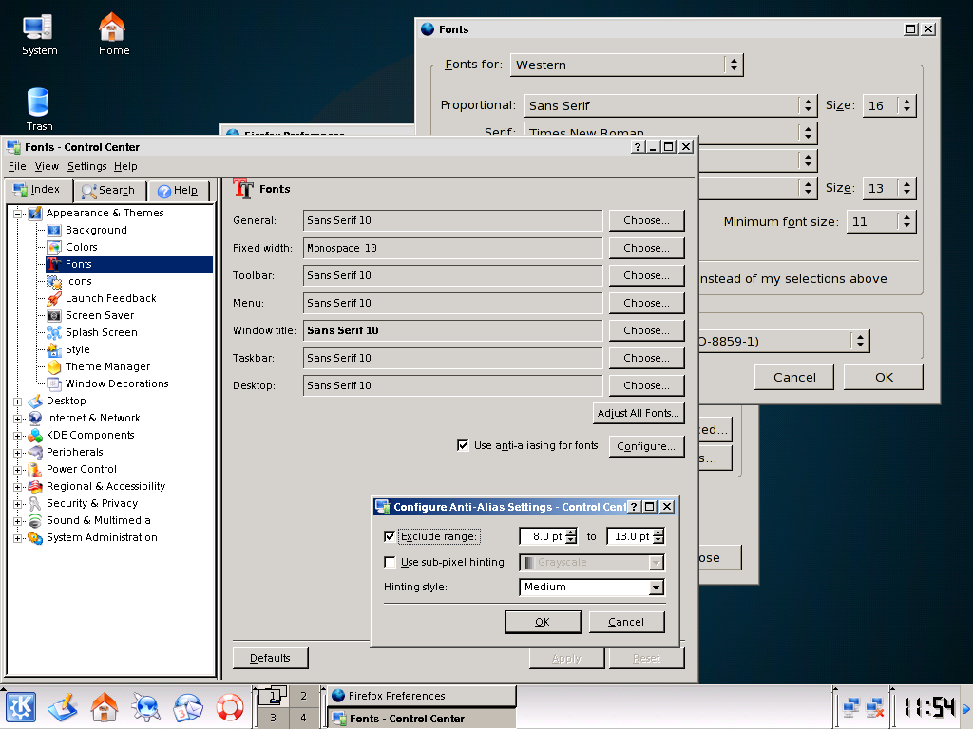Image resolution: width=973 pixels, height=729 pixels.
Task: Open the System desktop icon
Action: (38, 35)
